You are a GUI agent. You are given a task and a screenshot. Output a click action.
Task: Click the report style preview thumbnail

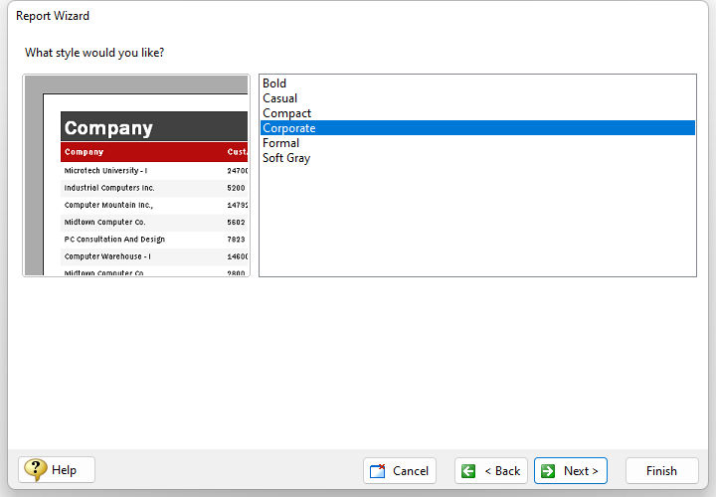point(136,175)
